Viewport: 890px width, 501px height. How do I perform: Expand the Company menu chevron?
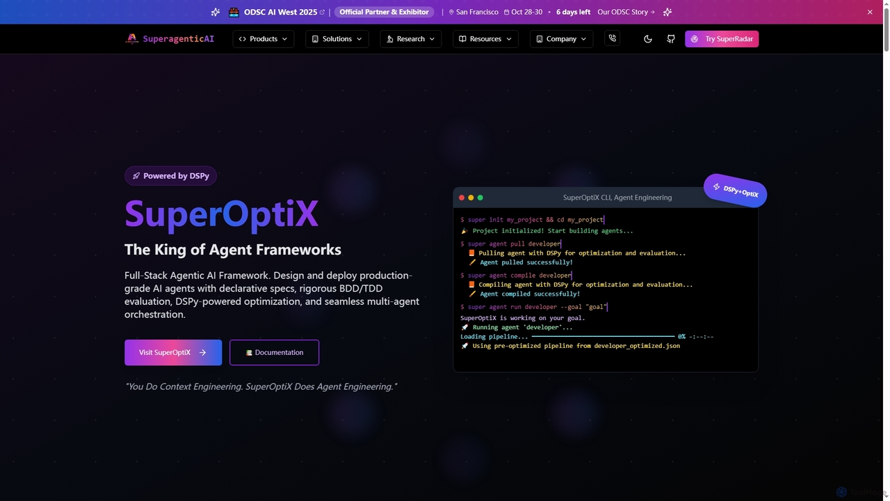pyautogui.click(x=583, y=39)
